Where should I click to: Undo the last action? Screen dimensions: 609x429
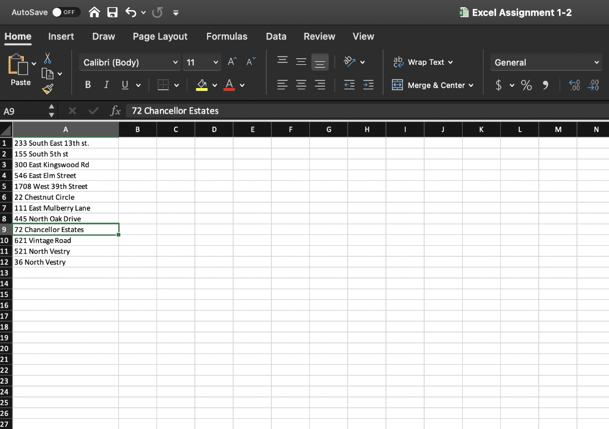coord(130,12)
